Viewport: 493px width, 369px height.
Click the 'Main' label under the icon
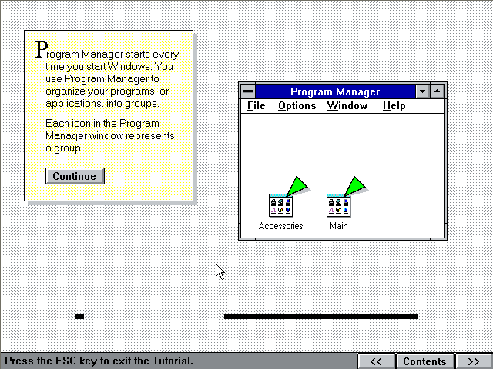[x=339, y=226]
